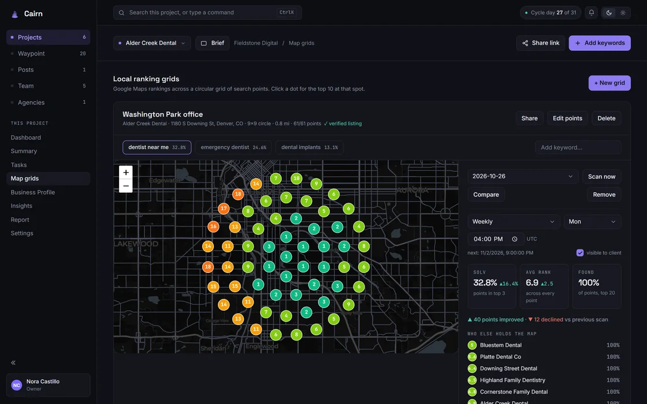Click the orange map dot ranked 16
This screenshot has width=647, height=404.
coord(213,226)
